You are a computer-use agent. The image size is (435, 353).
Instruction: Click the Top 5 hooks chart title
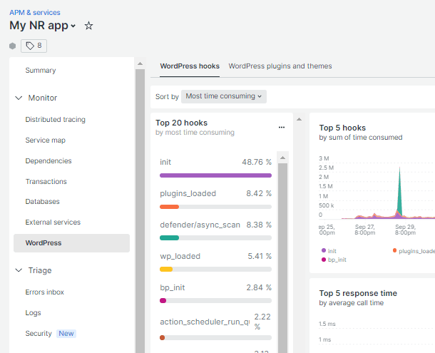tap(342, 128)
